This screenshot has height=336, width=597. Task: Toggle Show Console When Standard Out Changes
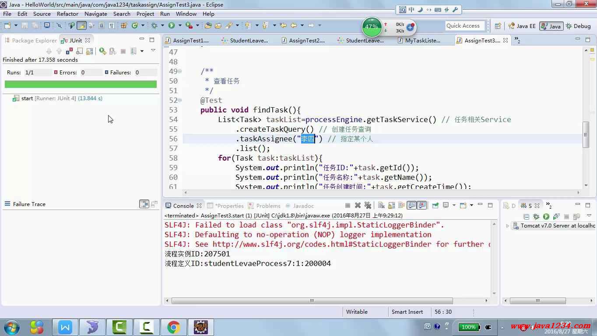pos(411,205)
